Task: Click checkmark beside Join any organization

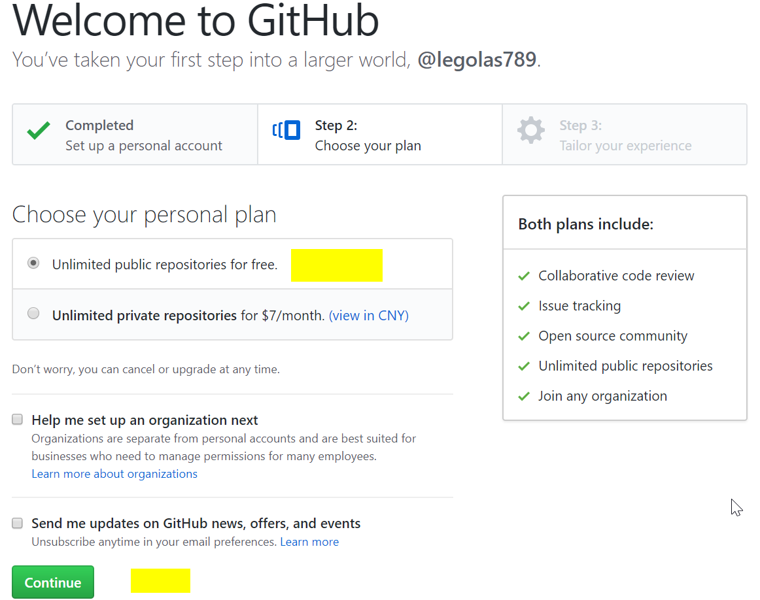Action: click(524, 396)
